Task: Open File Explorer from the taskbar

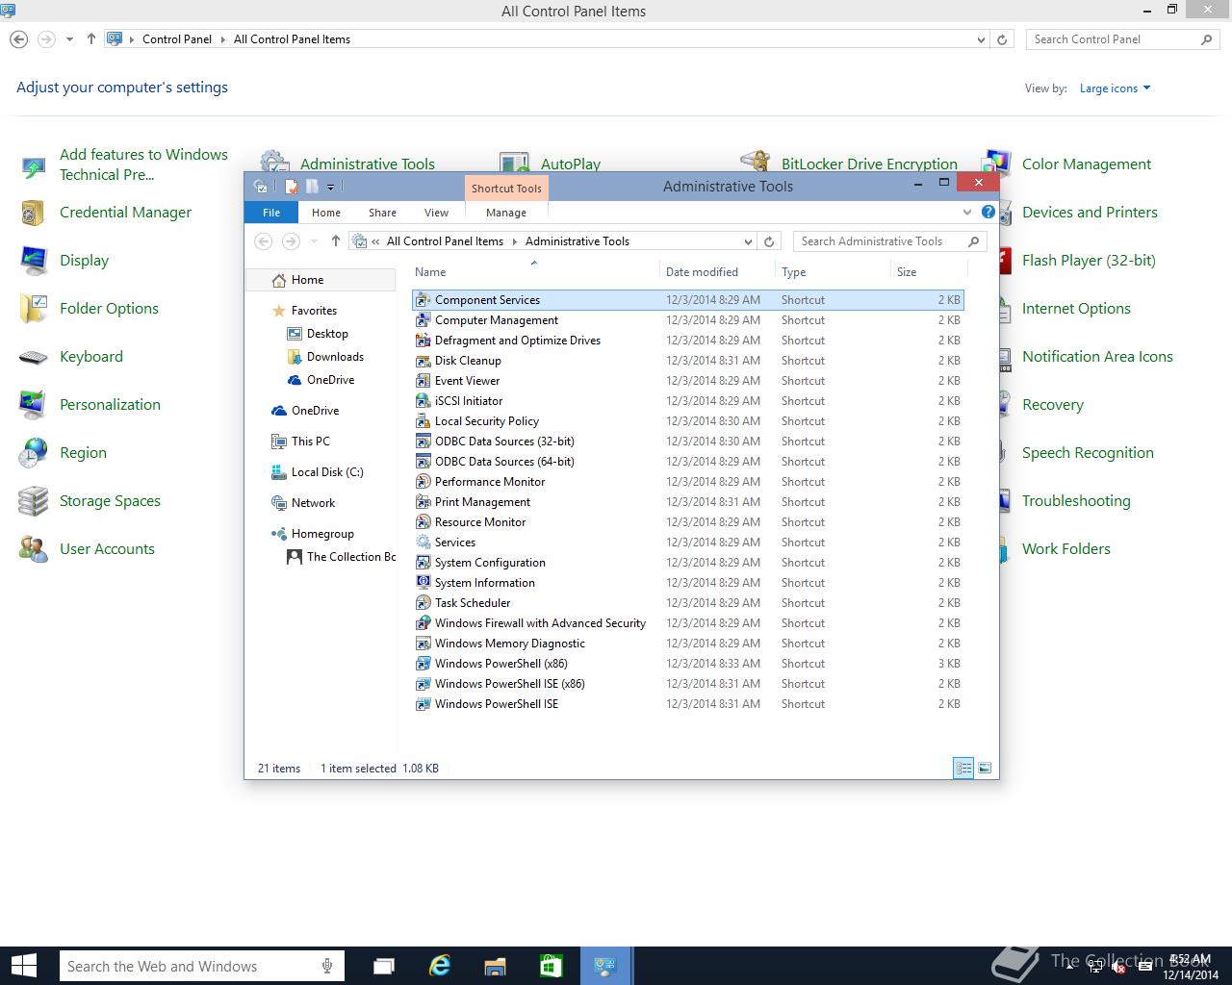Action: pyautogui.click(x=495, y=966)
